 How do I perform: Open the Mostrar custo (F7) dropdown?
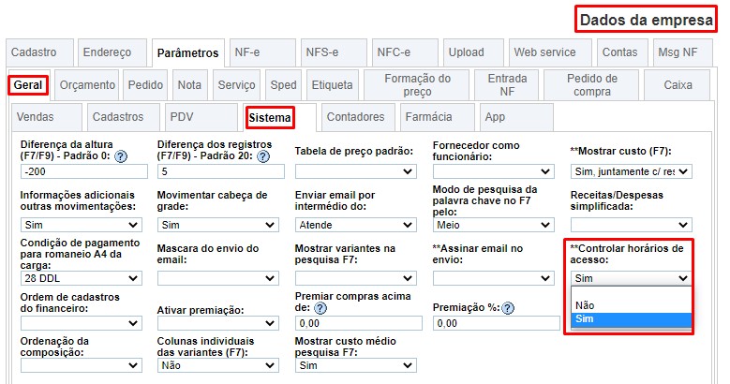point(632,171)
